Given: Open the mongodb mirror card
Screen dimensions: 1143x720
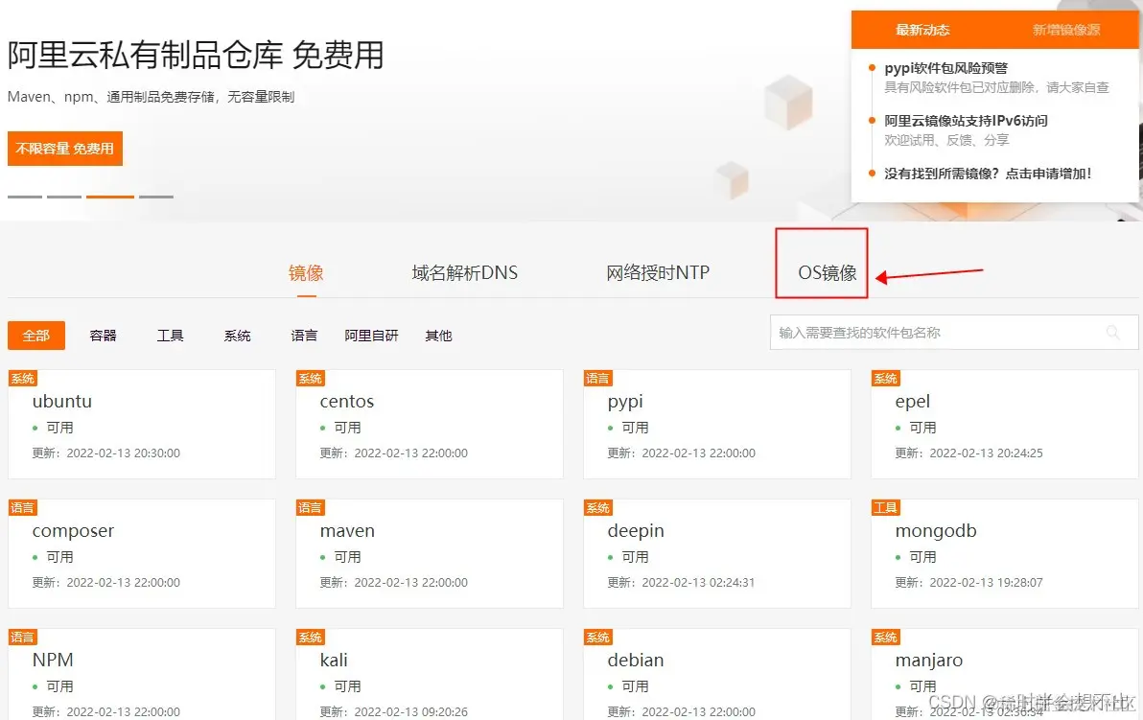Looking at the screenshot, I should tap(1005, 554).
